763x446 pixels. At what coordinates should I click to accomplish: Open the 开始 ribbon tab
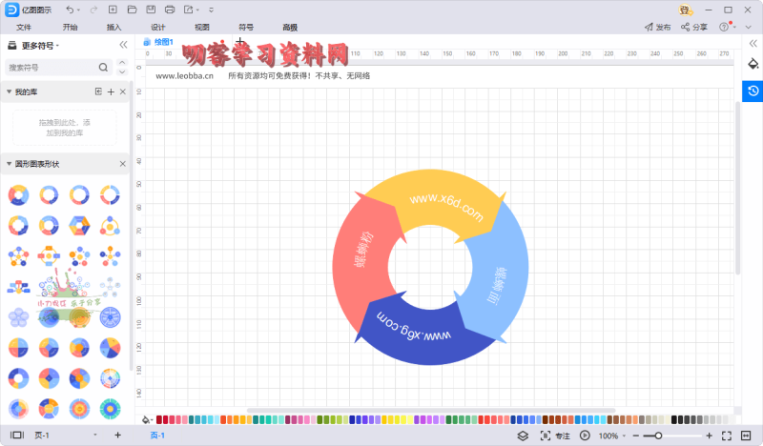click(70, 28)
